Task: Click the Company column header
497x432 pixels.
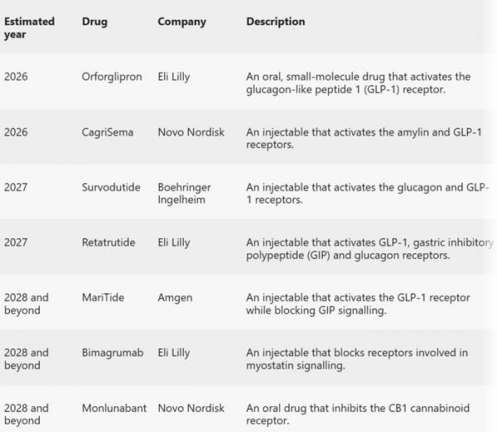Action: (182, 22)
